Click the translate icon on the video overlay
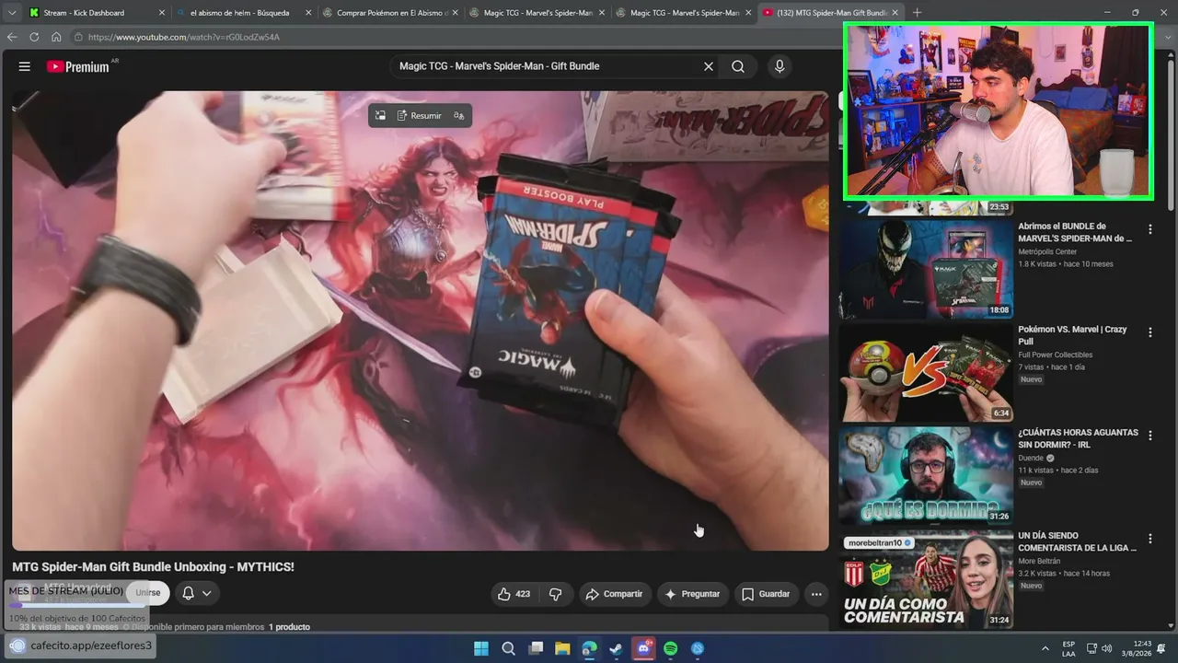This screenshot has width=1178, height=663. 458,116
